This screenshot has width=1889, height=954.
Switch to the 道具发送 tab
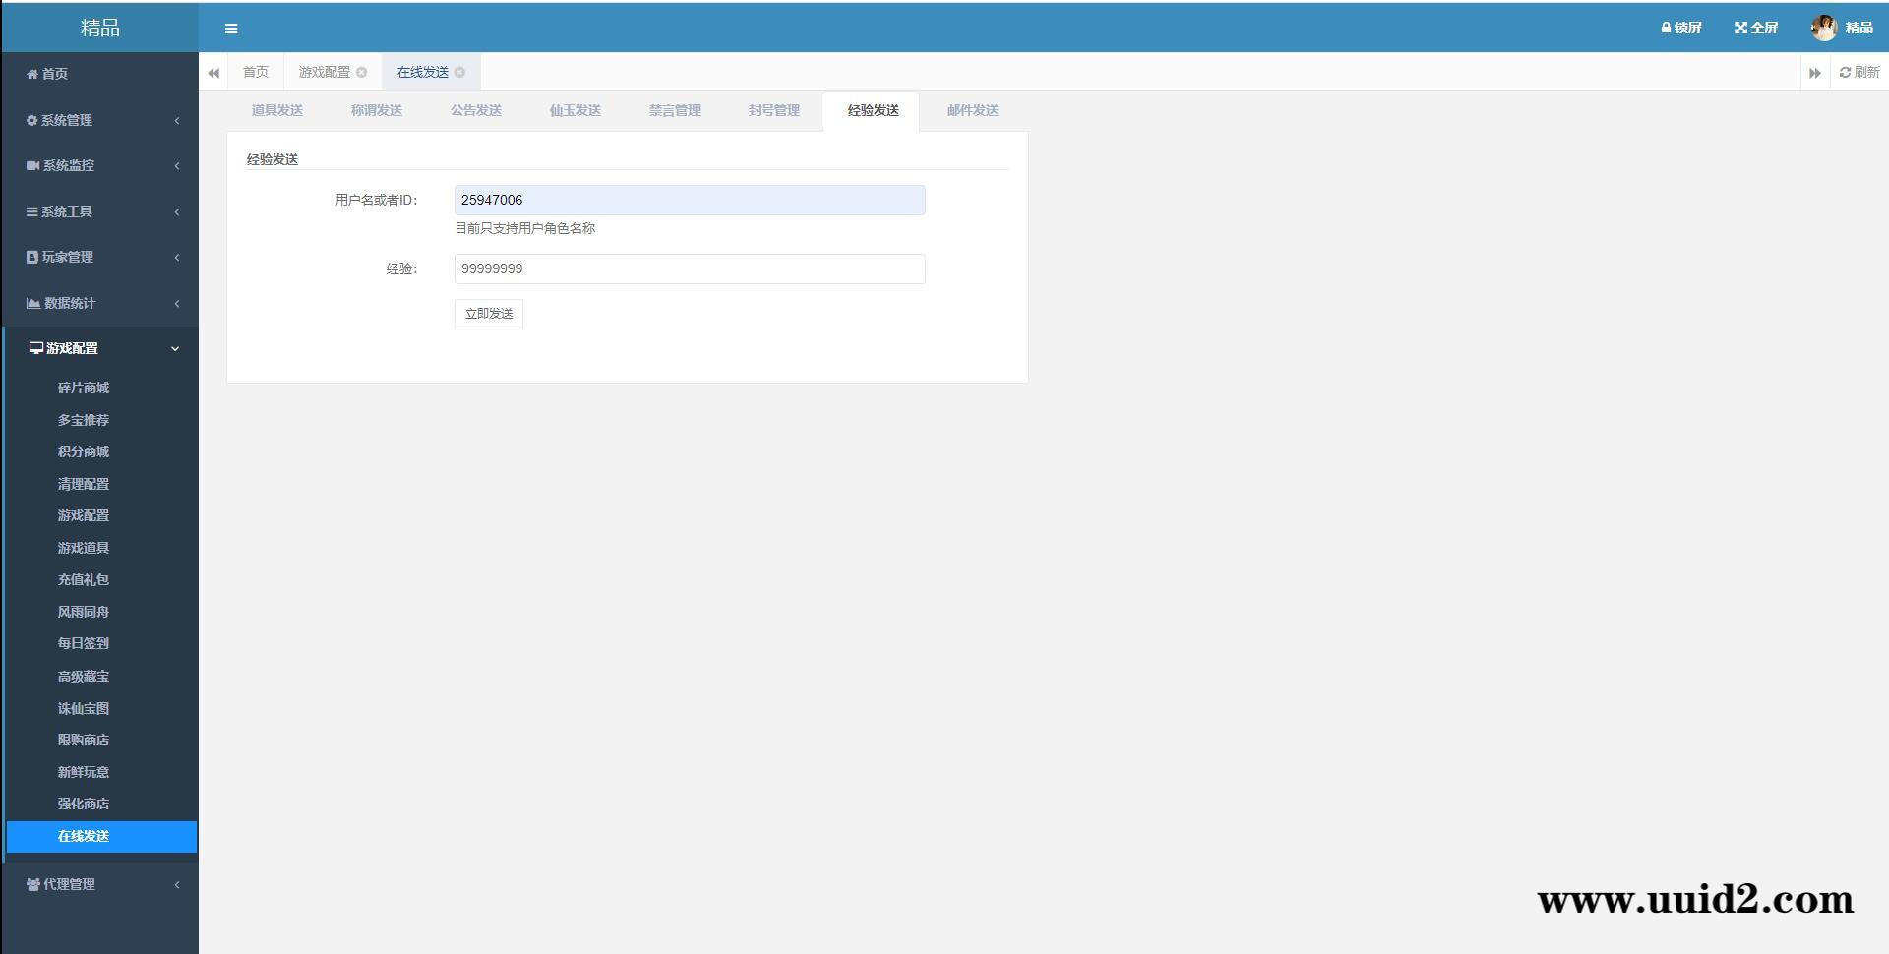[x=276, y=110]
